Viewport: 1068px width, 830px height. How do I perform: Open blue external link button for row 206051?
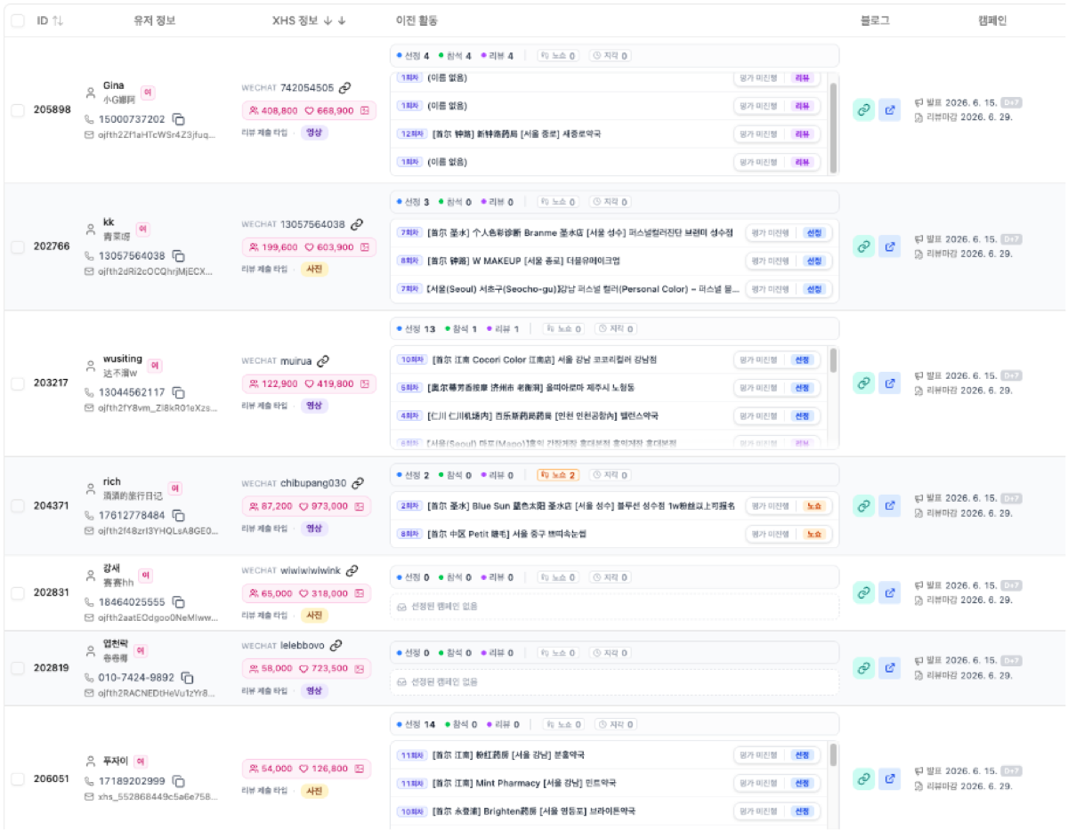pyautogui.click(x=890, y=779)
